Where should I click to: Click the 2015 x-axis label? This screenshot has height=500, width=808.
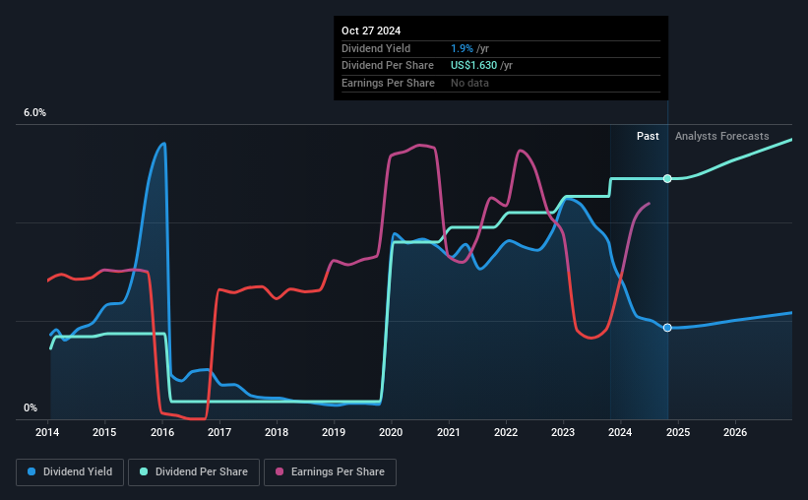(x=104, y=432)
